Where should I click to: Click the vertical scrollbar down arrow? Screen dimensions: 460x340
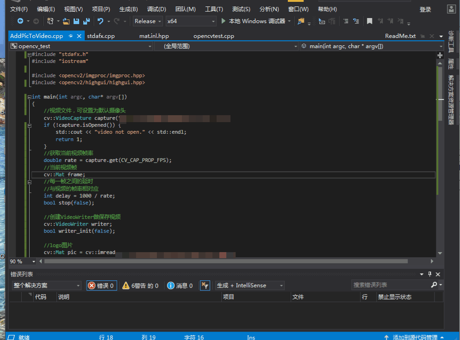point(440,253)
